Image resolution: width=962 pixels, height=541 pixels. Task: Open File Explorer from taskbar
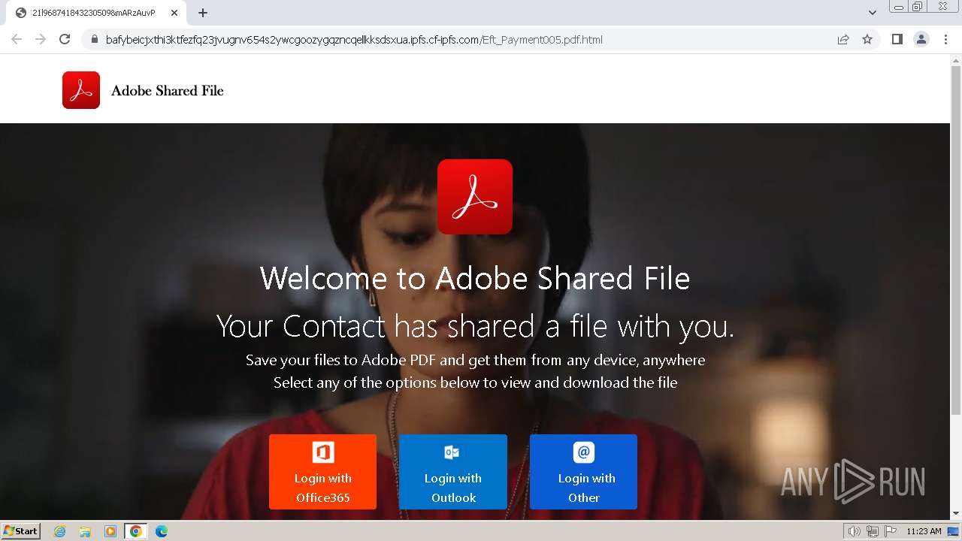point(85,531)
